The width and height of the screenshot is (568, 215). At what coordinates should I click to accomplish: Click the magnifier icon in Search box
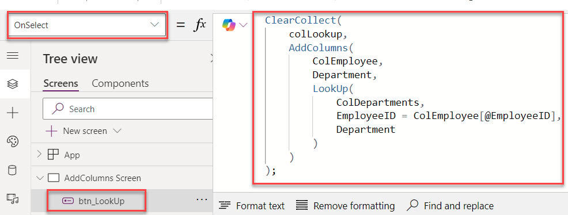[58, 109]
